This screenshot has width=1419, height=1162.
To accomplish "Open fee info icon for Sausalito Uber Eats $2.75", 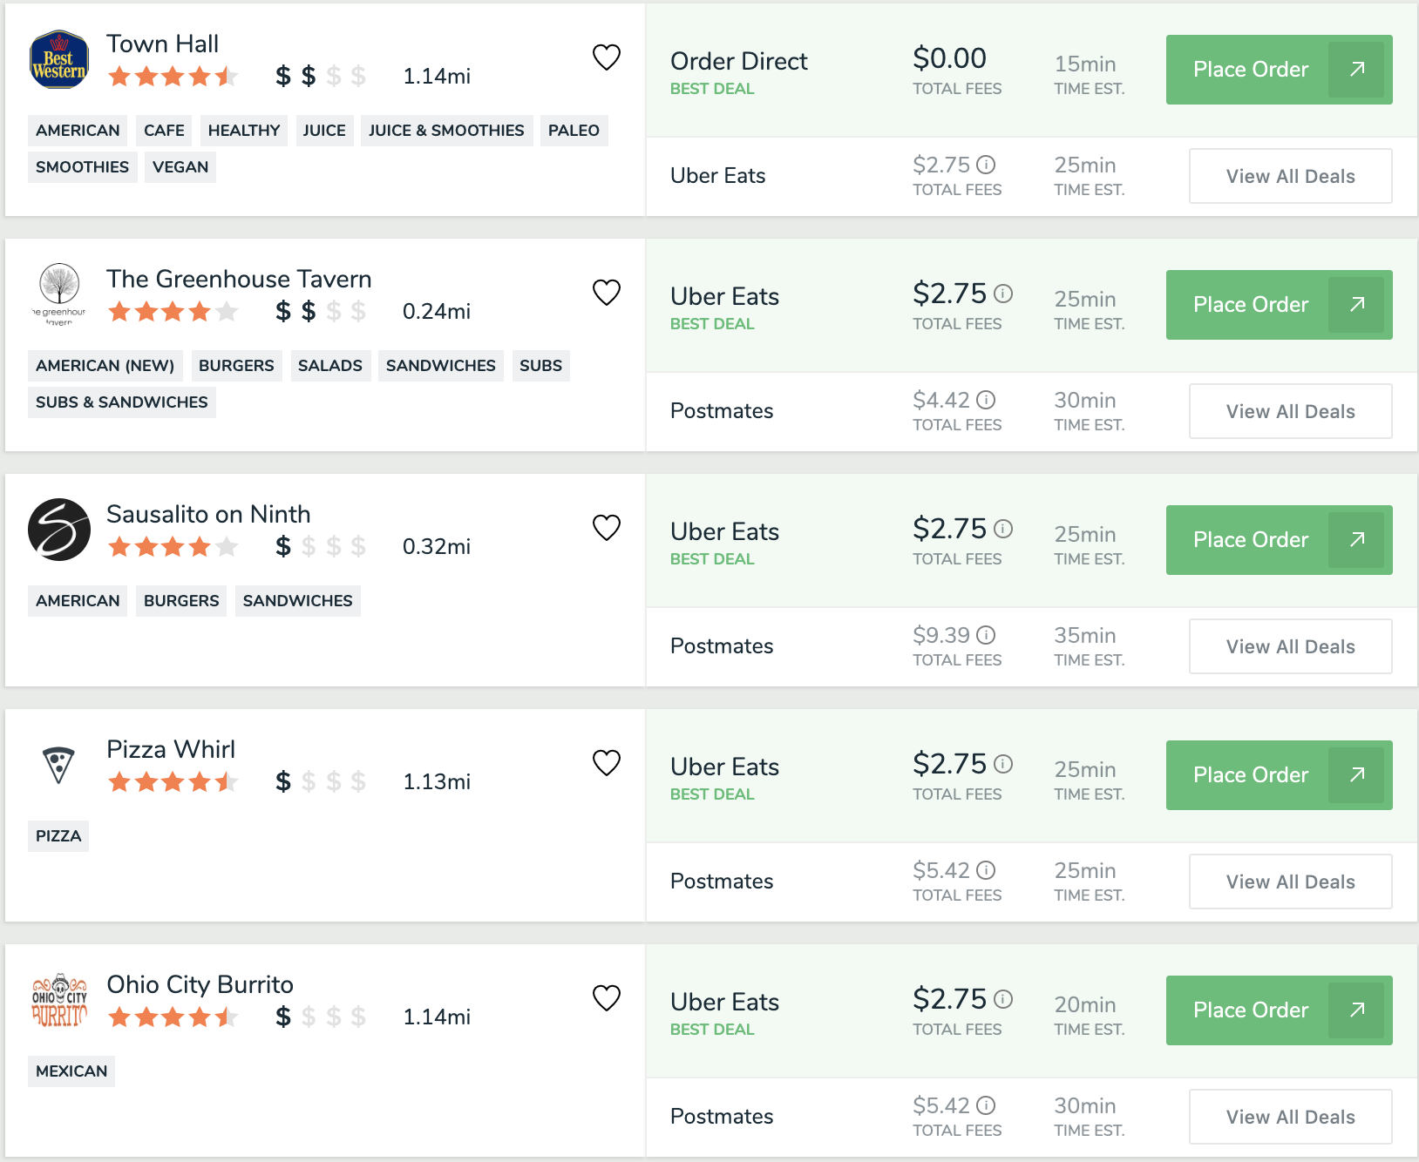I will pos(1003,529).
